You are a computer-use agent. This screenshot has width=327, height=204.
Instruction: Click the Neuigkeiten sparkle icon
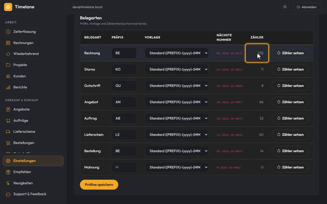tap(8, 183)
